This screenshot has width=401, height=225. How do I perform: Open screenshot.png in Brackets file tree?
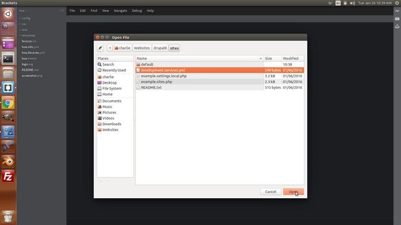click(32, 76)
